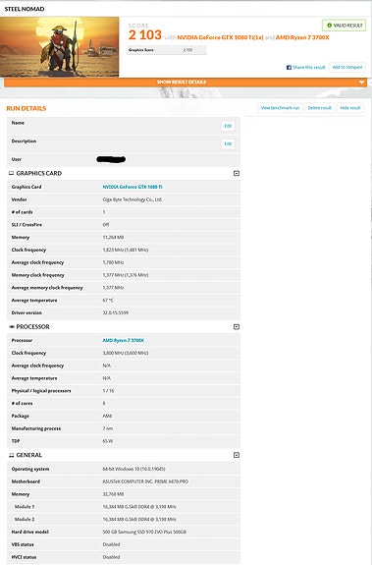
Task: Click the Graphics Card monitor icon
Action: pos(11,173)
